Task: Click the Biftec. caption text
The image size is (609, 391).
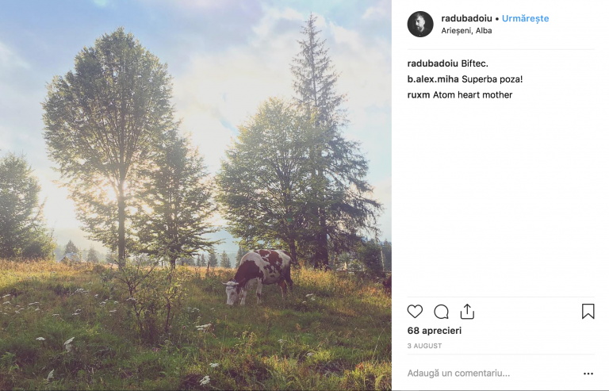Action: [x=475, y=63]
